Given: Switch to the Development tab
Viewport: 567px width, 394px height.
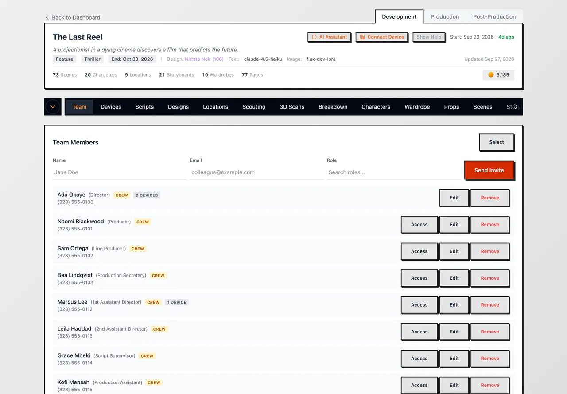Looking at the screenshot, I should (x=399, y=16).
